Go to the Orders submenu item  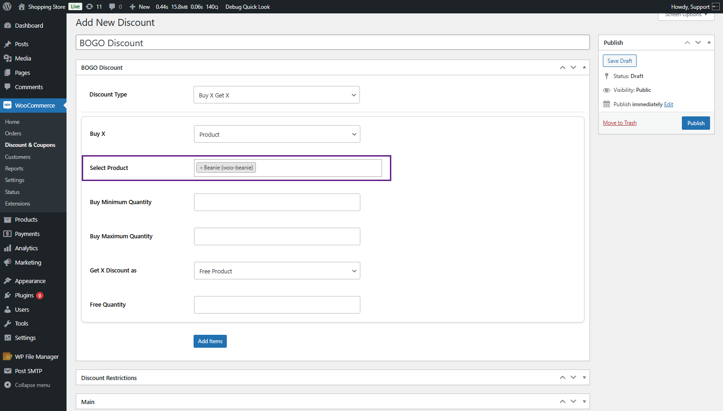coord(13,133)
